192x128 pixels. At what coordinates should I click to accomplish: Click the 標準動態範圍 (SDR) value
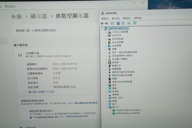(x=65, y=87)
